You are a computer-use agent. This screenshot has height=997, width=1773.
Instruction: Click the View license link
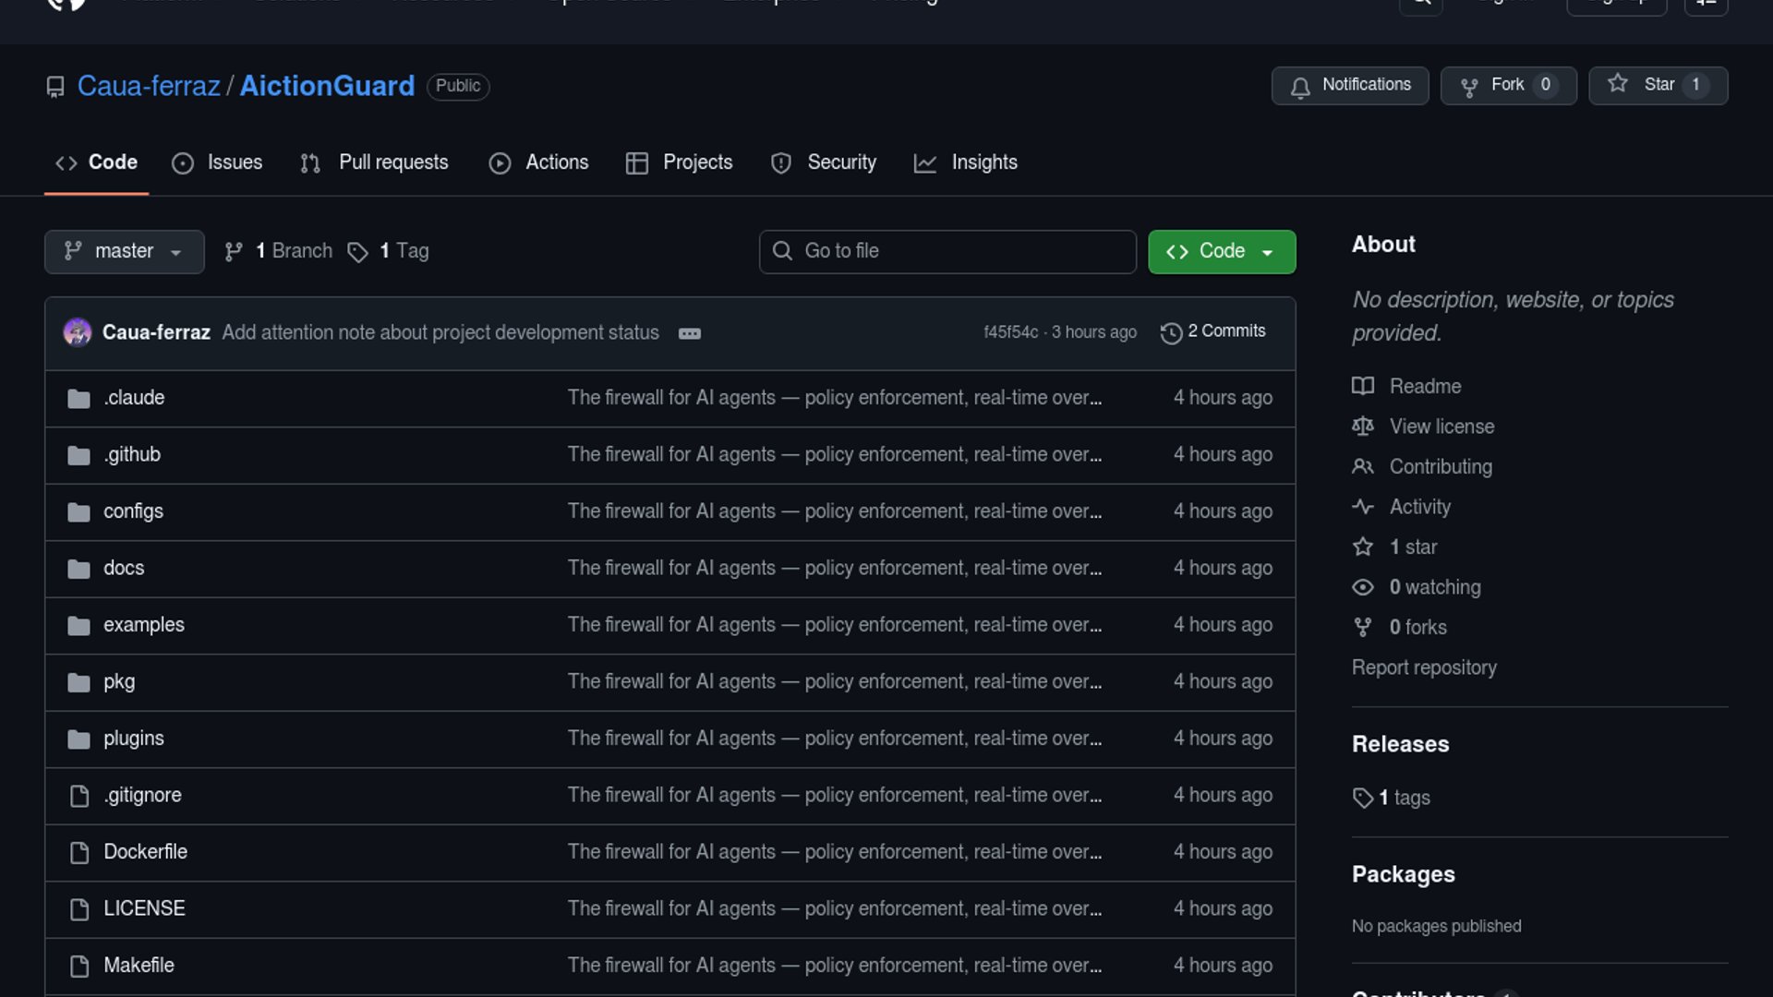[1441, 426]
